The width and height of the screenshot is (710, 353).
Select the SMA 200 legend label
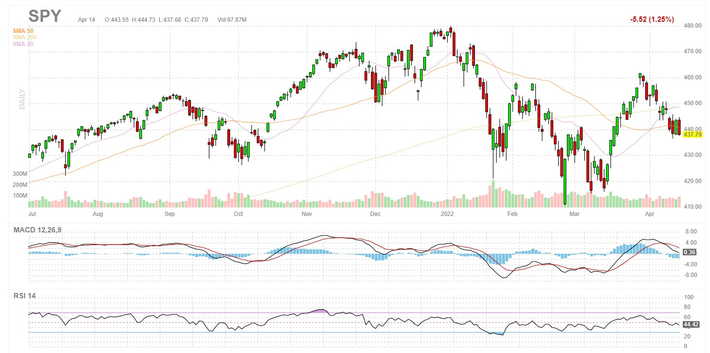[x=25, y=37]
